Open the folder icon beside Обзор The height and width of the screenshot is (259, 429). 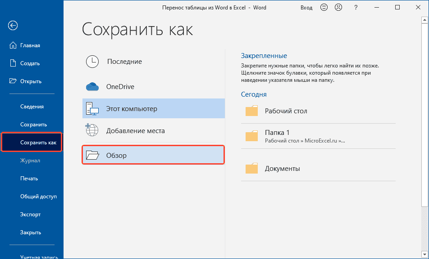tap(92, 154)
